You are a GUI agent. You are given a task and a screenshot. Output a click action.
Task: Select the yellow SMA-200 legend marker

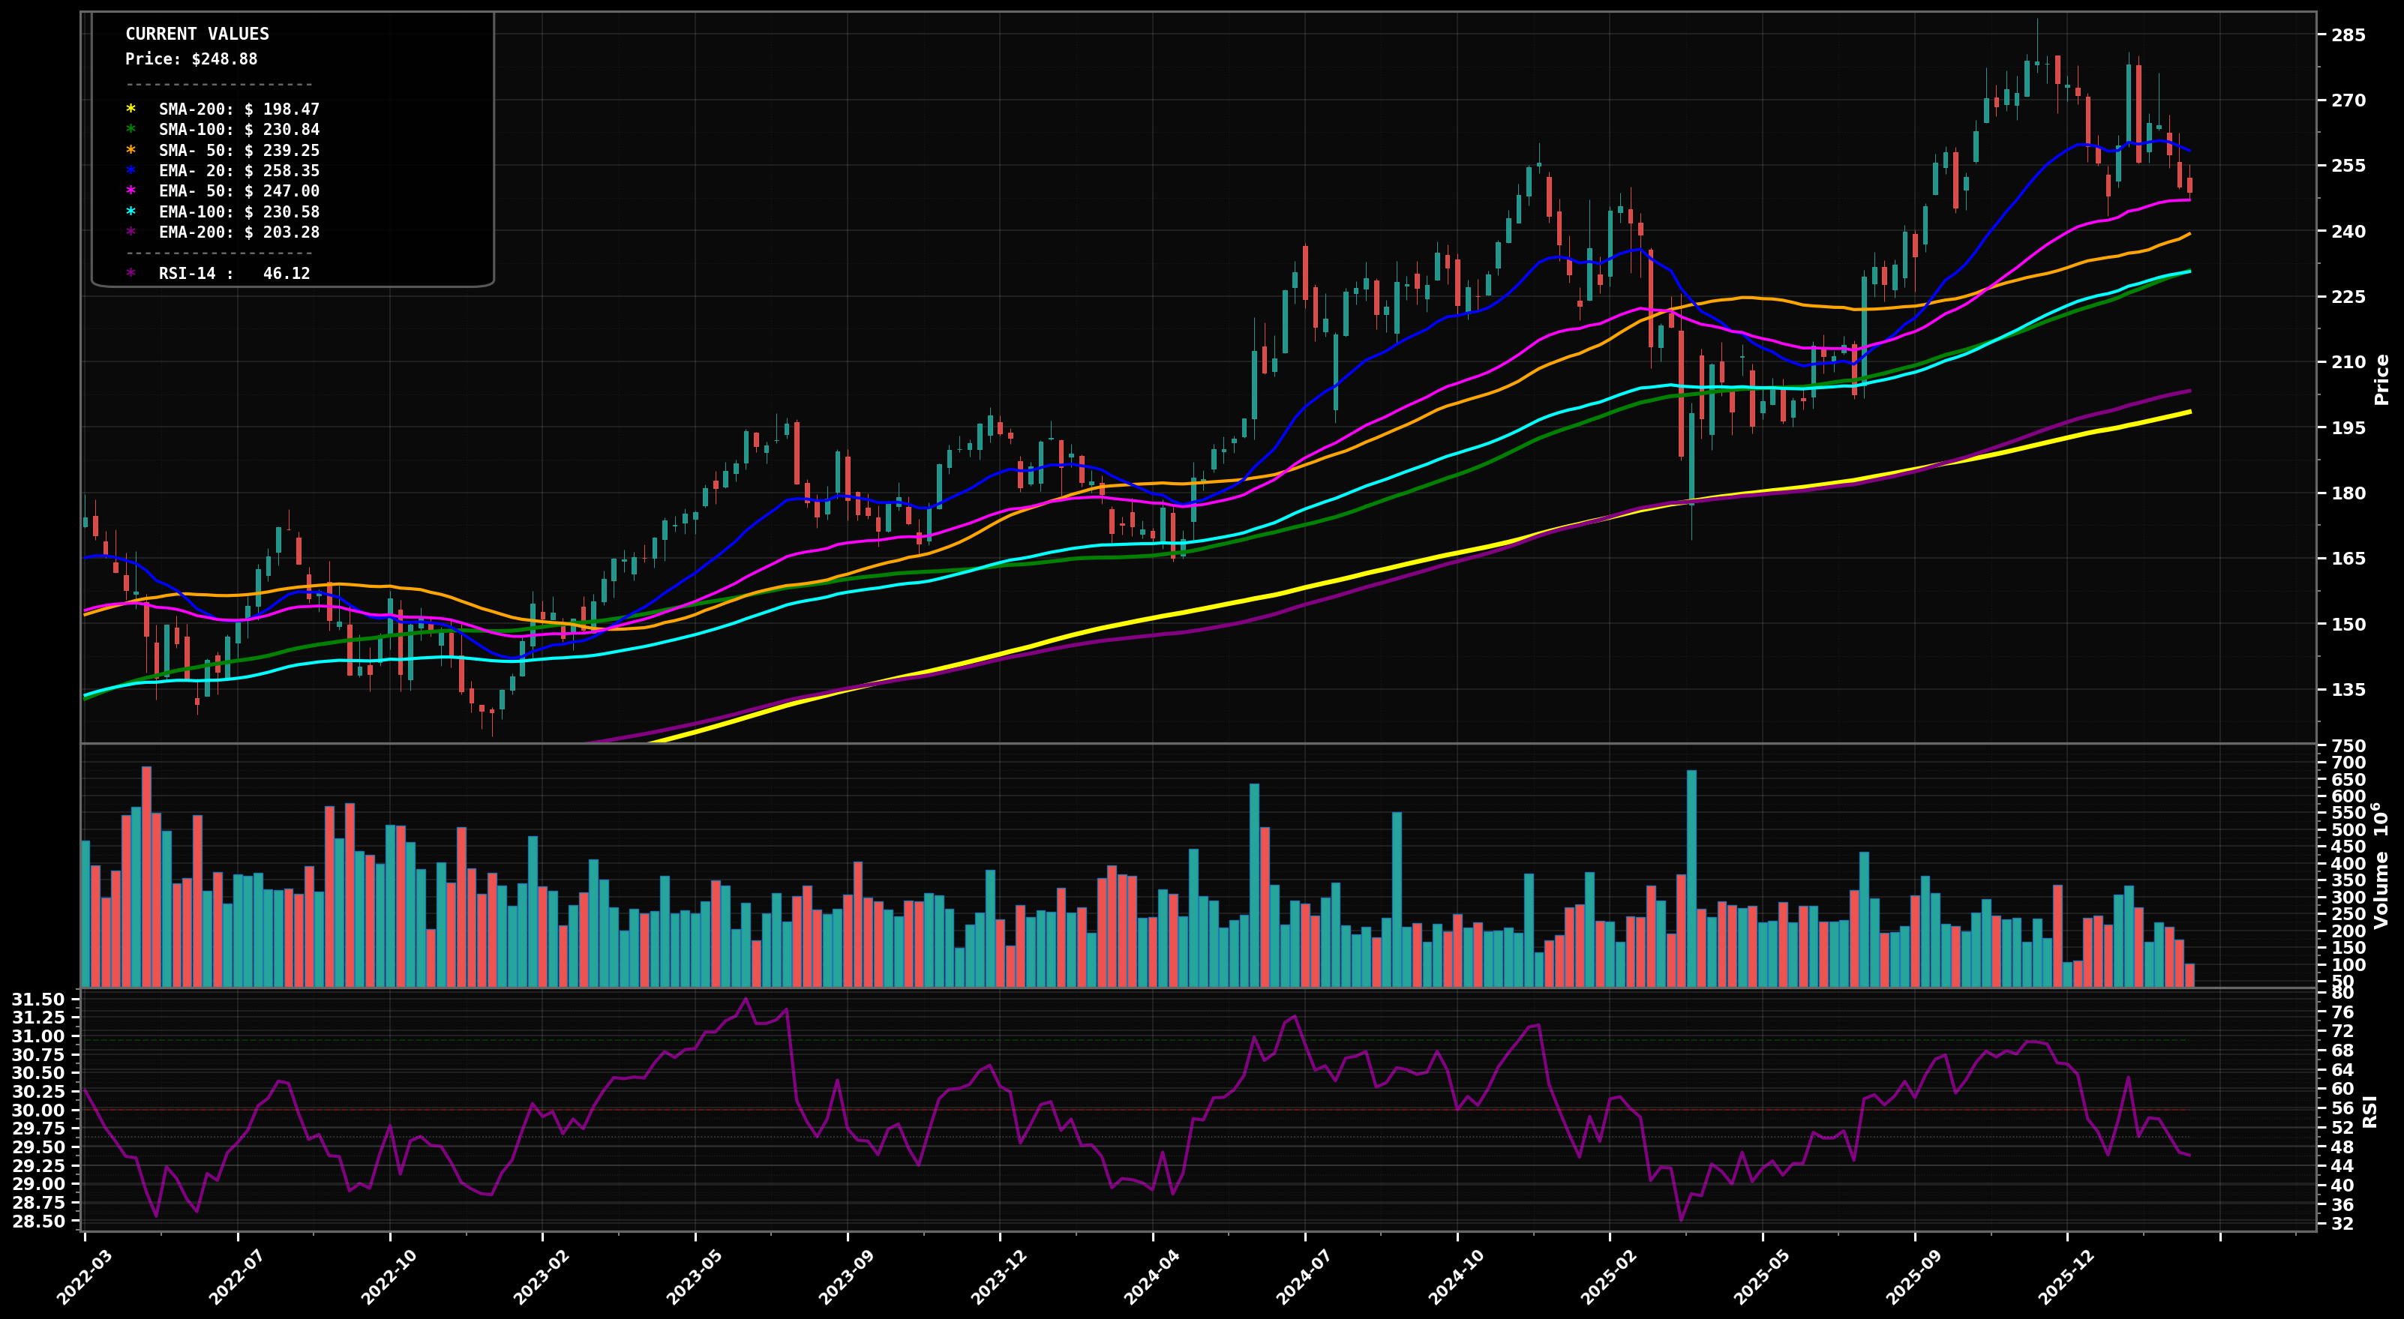point(131,110)
